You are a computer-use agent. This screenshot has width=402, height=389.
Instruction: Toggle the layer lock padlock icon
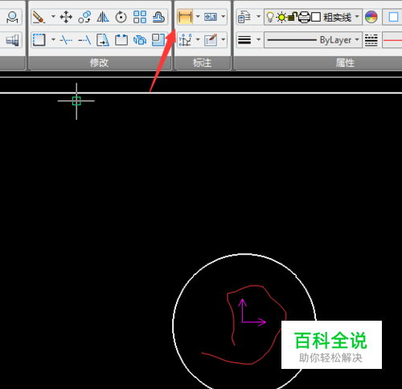(293, 17)
